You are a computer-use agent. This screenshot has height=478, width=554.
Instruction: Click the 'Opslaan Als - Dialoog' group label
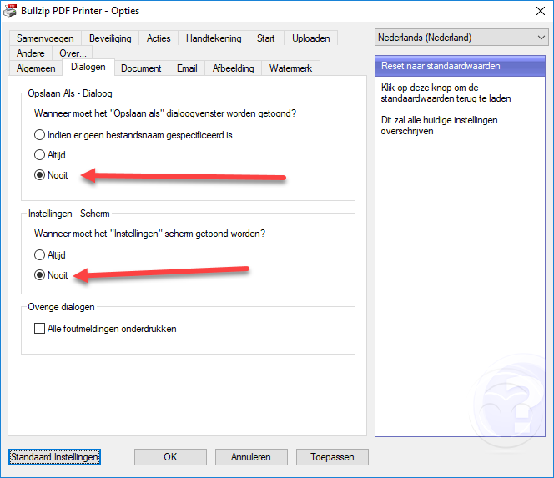click(x=70, y=93)
